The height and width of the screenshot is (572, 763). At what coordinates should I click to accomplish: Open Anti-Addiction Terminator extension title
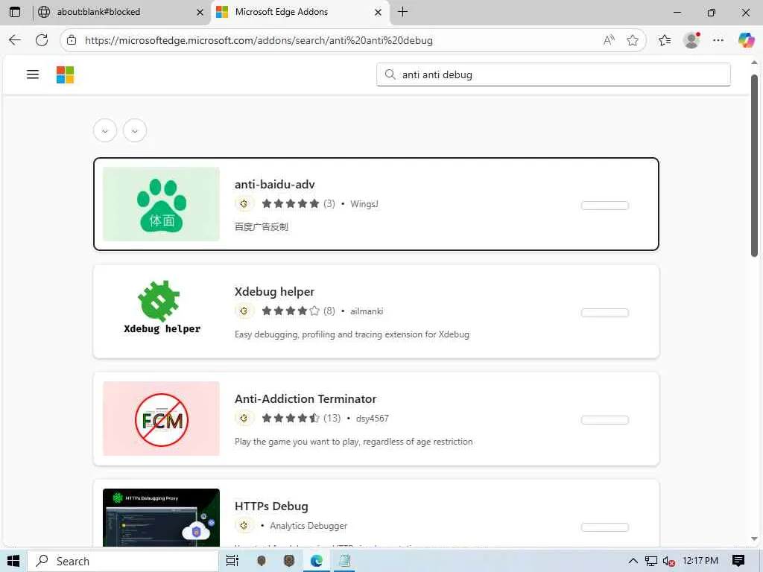tap(305, 399)
